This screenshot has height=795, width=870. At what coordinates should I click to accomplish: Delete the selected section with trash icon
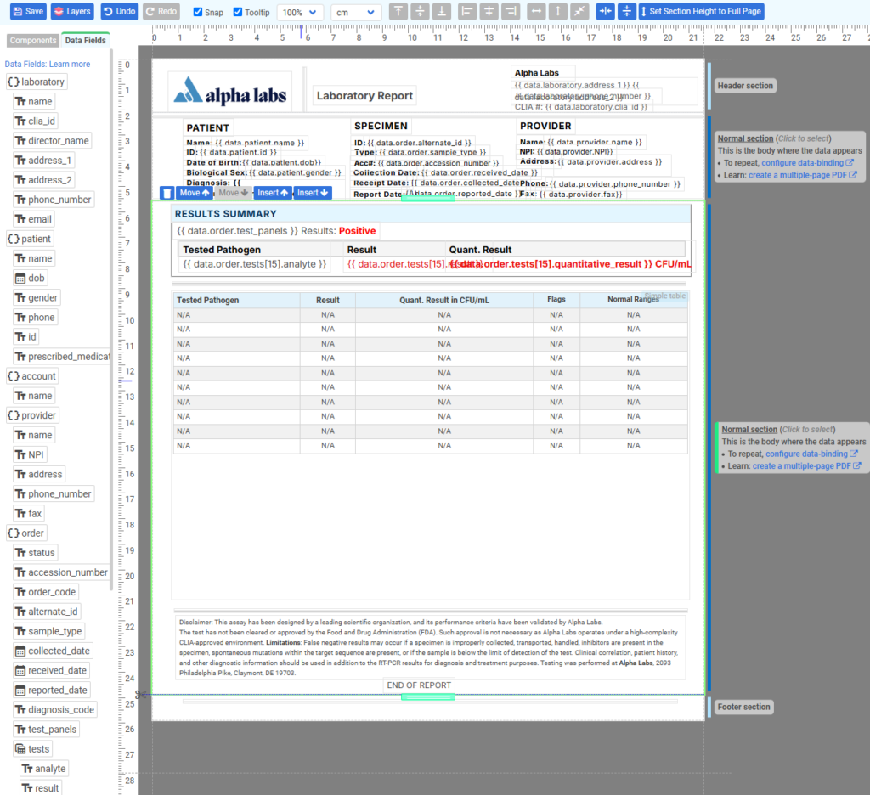point(167,193)
